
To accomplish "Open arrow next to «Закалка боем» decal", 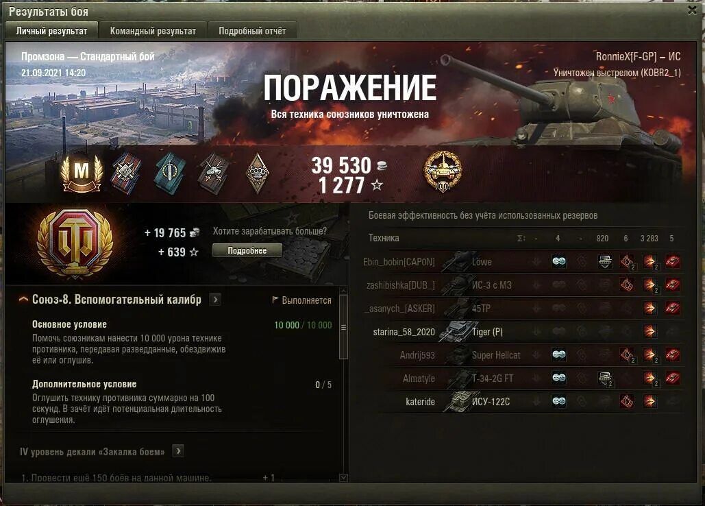I will 179,451.
